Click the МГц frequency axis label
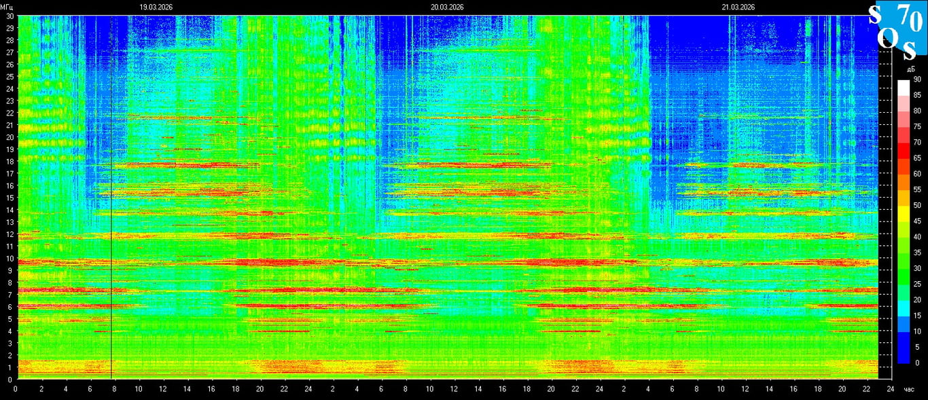 coord(7,7)
